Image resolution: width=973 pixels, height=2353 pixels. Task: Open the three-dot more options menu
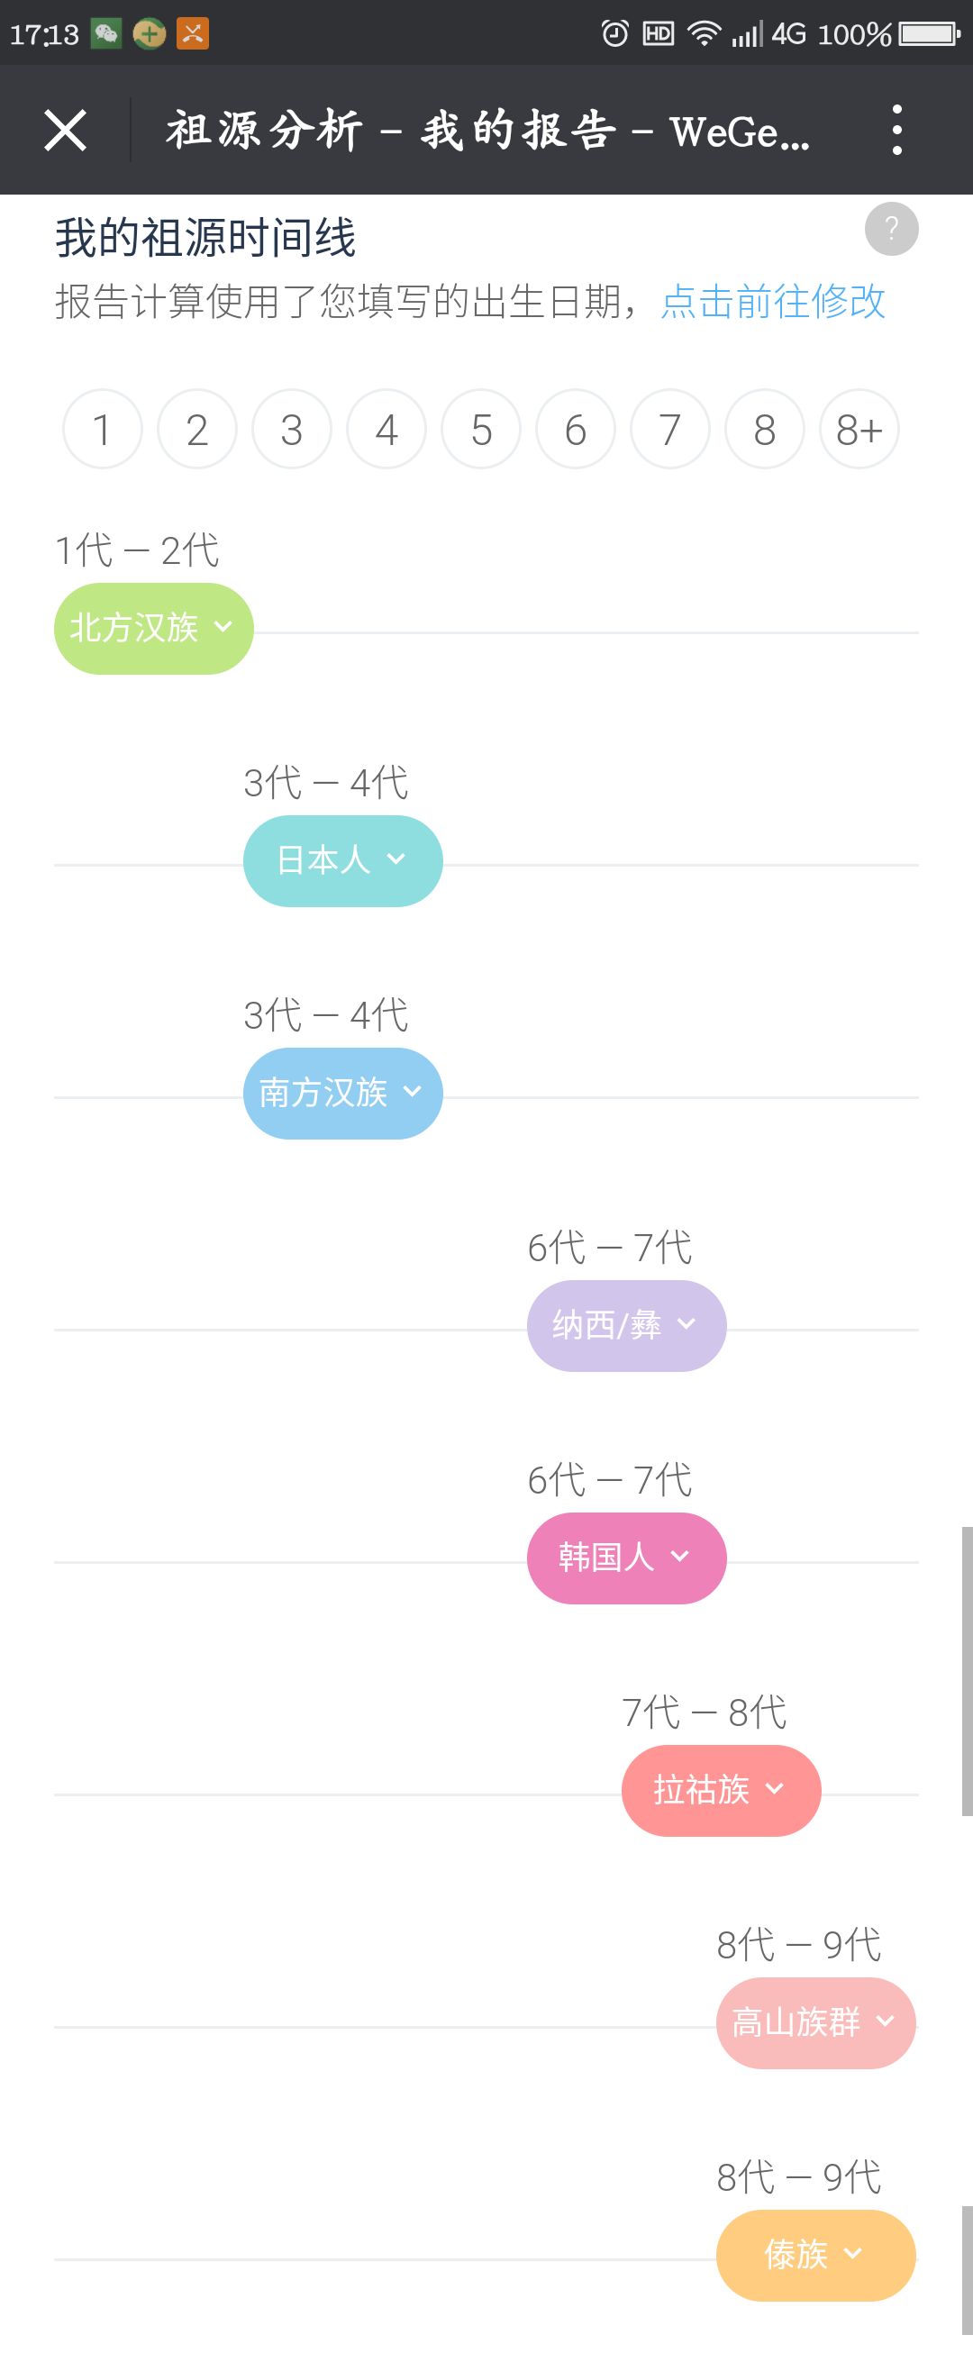[897, 130]
